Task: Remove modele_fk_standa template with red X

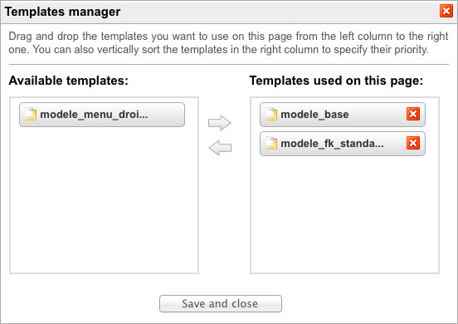Action: 413,143
